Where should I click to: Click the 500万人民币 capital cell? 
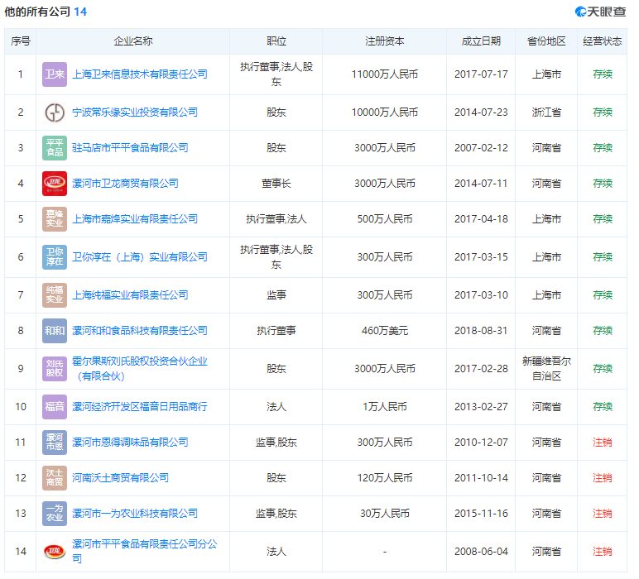(385, 219)
